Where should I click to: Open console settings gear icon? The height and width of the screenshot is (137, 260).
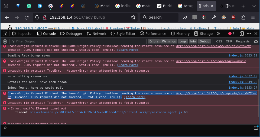click(x=256, y=41)
